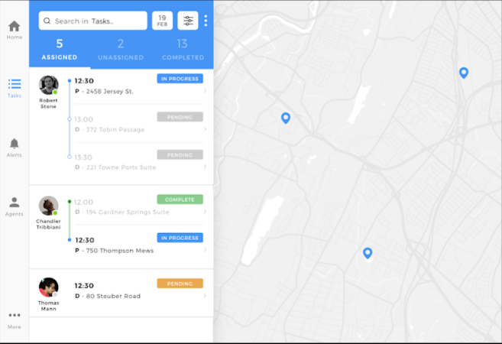Click Thomas Mann's avatar
This screenshot has width=502, height=344.
pyautogui.click(x=49, y=287)
